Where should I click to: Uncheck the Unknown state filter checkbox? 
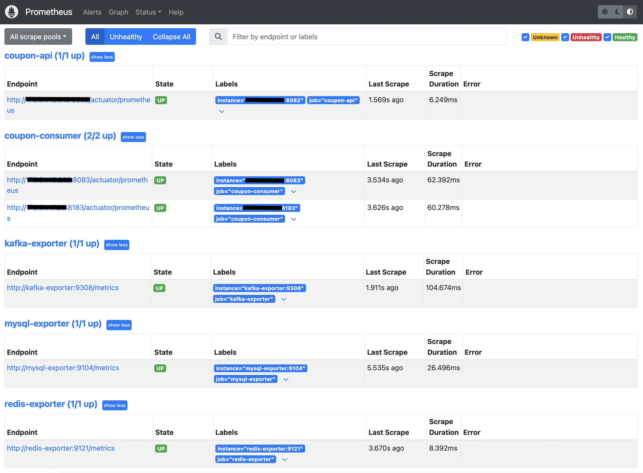(525, 37)
